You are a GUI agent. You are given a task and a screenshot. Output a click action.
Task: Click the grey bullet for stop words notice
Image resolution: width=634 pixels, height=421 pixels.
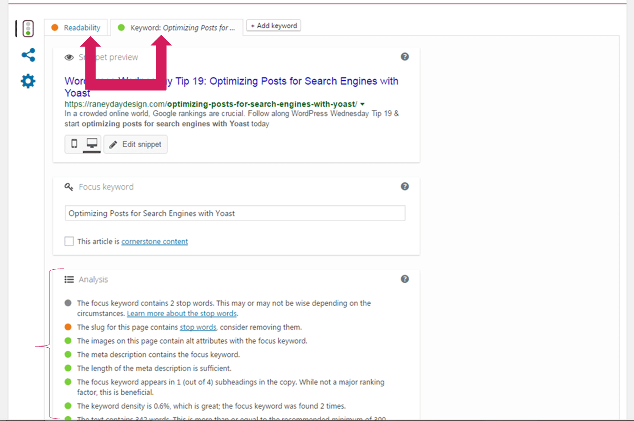coord(68,303)
